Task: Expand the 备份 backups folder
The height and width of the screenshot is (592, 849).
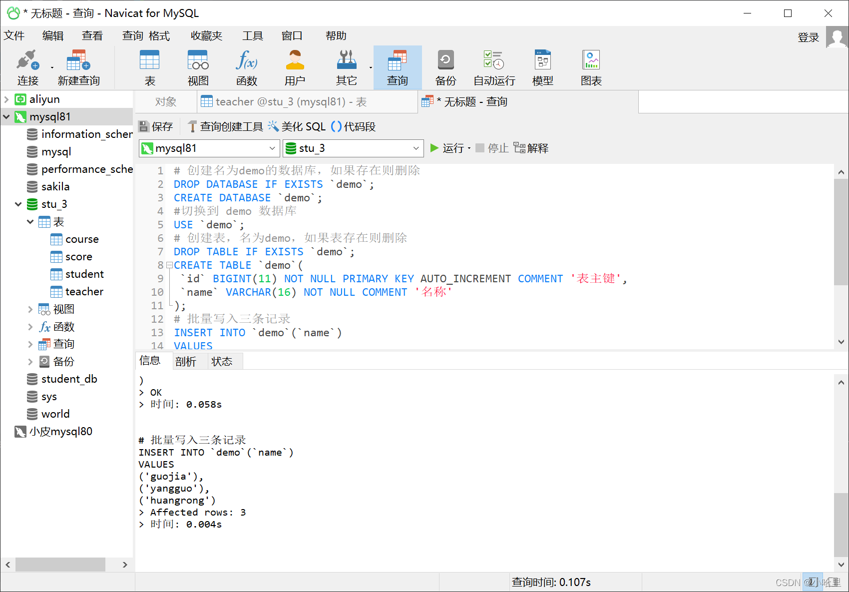Action: pos(30,362)
